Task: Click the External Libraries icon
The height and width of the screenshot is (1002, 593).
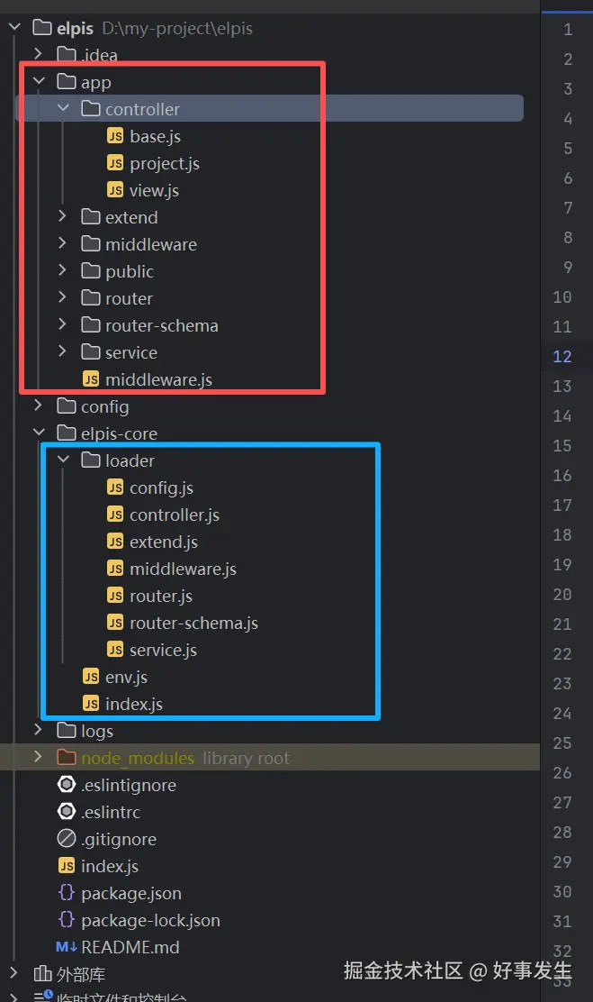Action: (41, 974)
